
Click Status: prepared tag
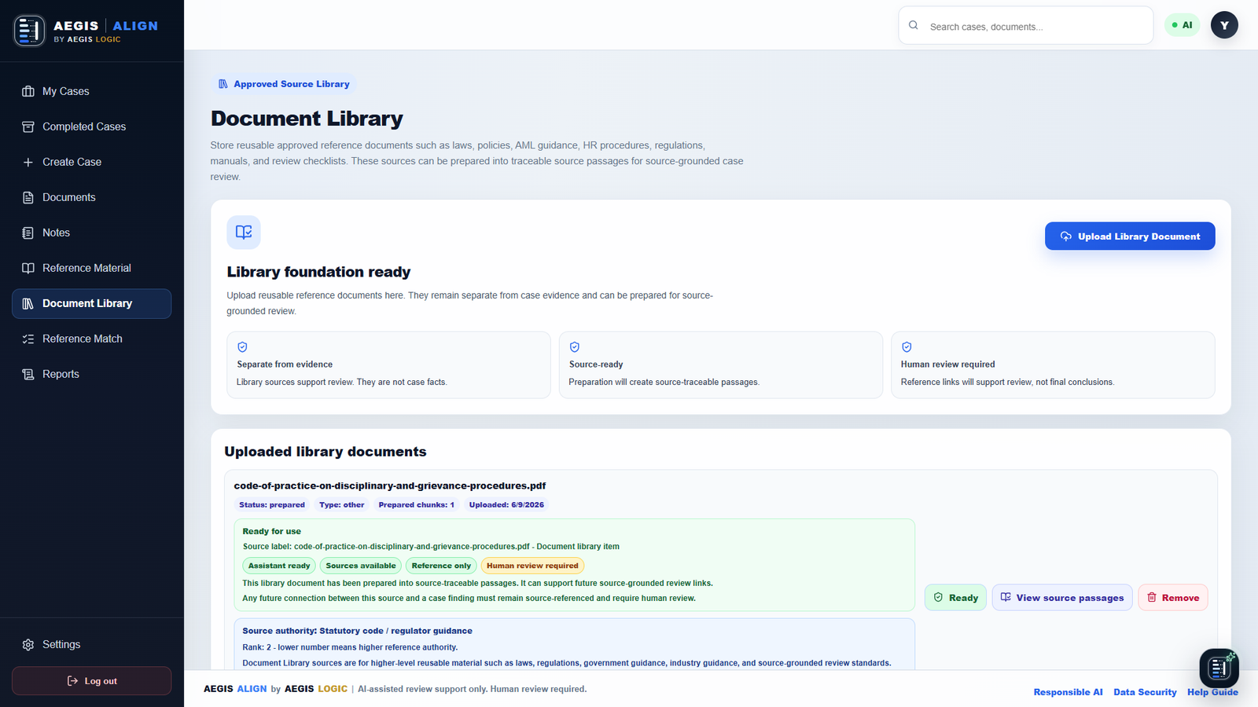click(272, 505)
